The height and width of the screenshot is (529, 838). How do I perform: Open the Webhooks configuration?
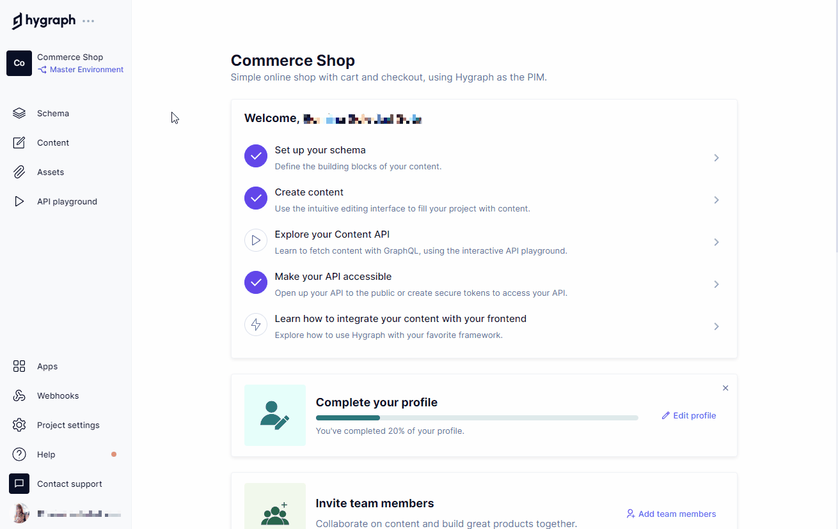pos(58,395)
